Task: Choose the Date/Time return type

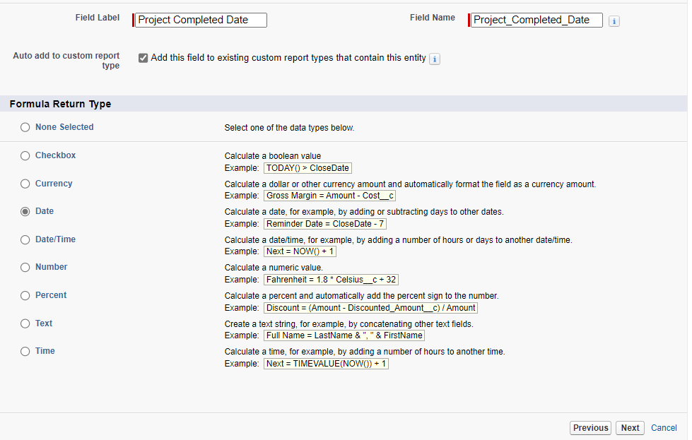Action: 25,240
